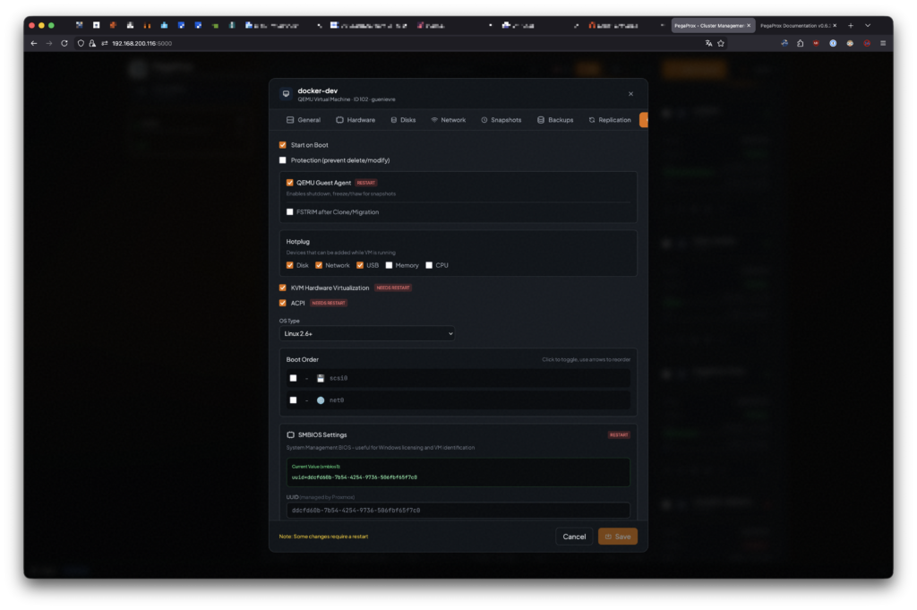
Task: Click the UUID input field
Action: pos(458,511)
